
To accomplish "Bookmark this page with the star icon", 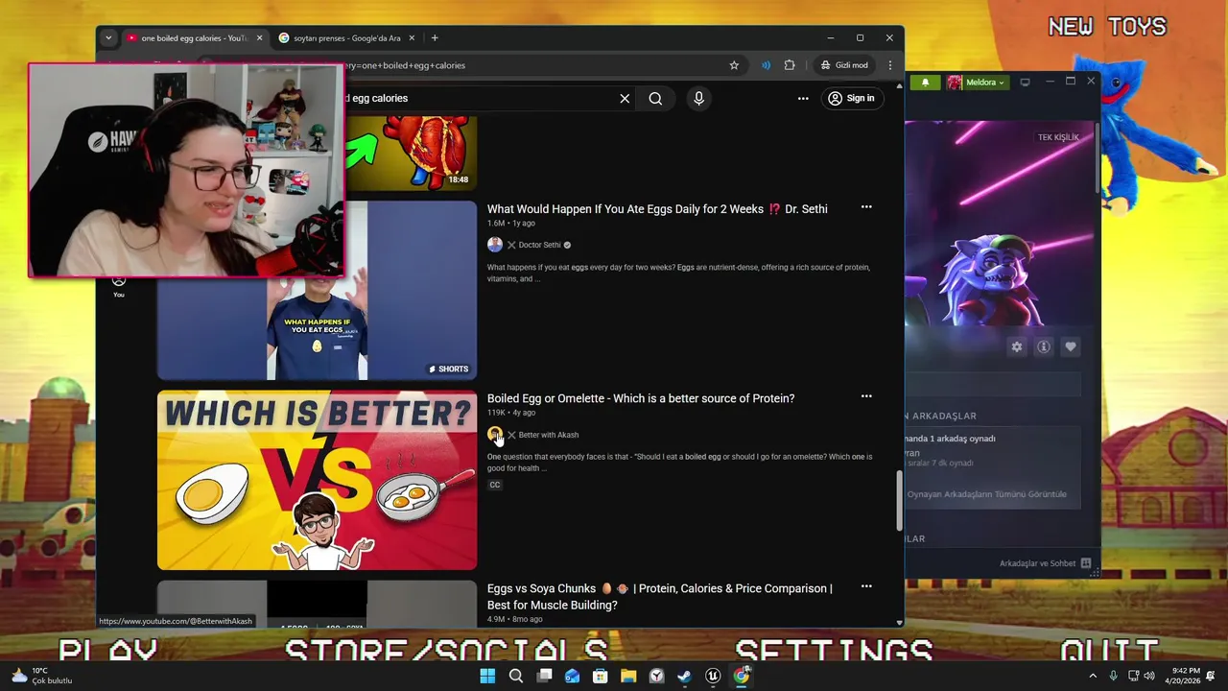I will tap(734, 65).
